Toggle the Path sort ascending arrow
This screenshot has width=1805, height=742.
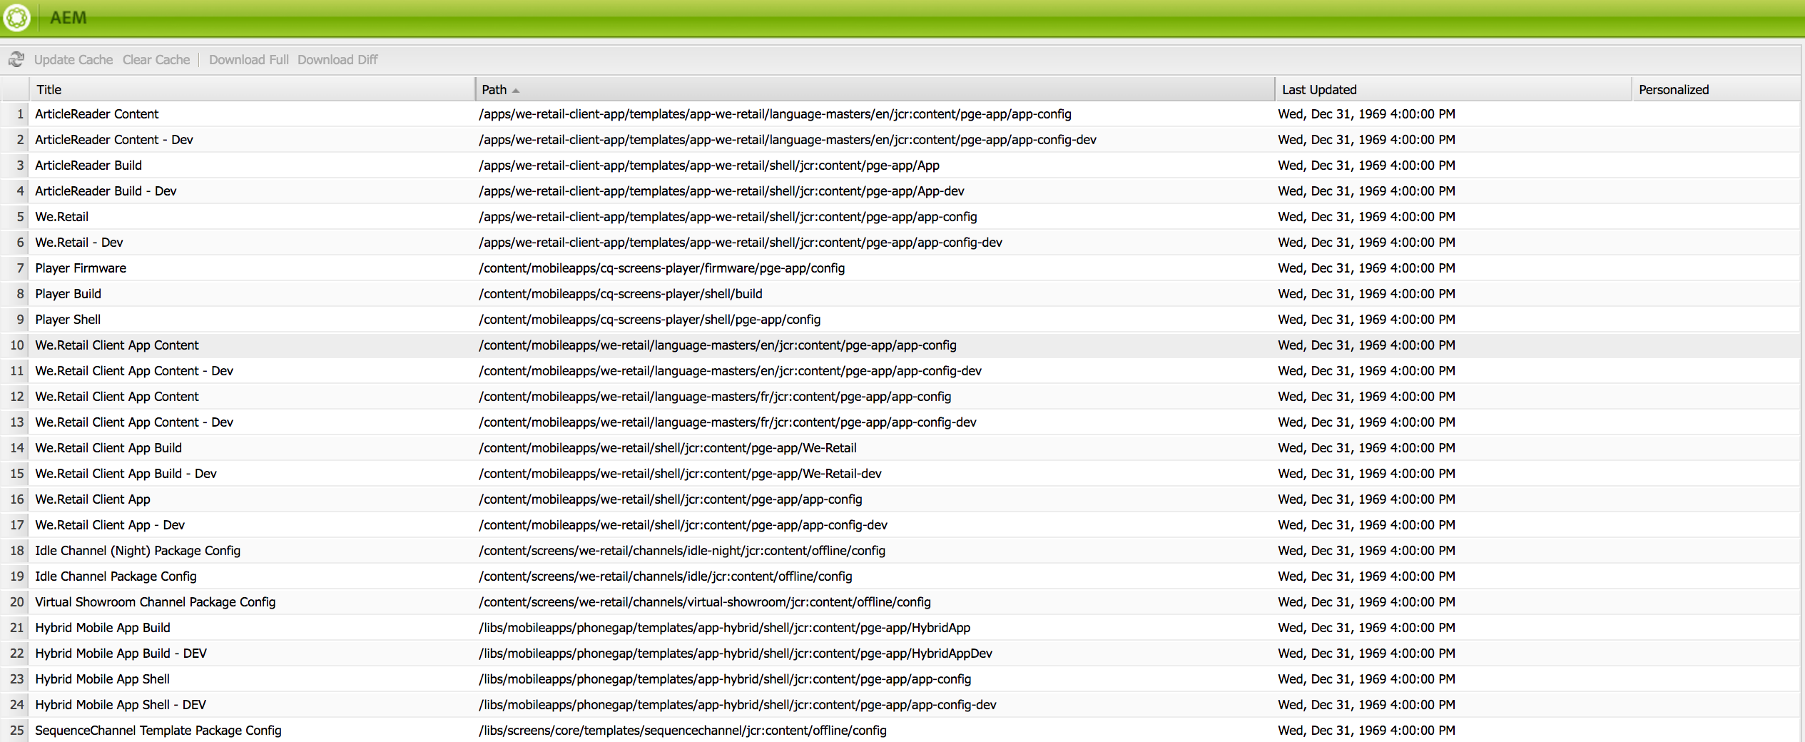[516, 91]
